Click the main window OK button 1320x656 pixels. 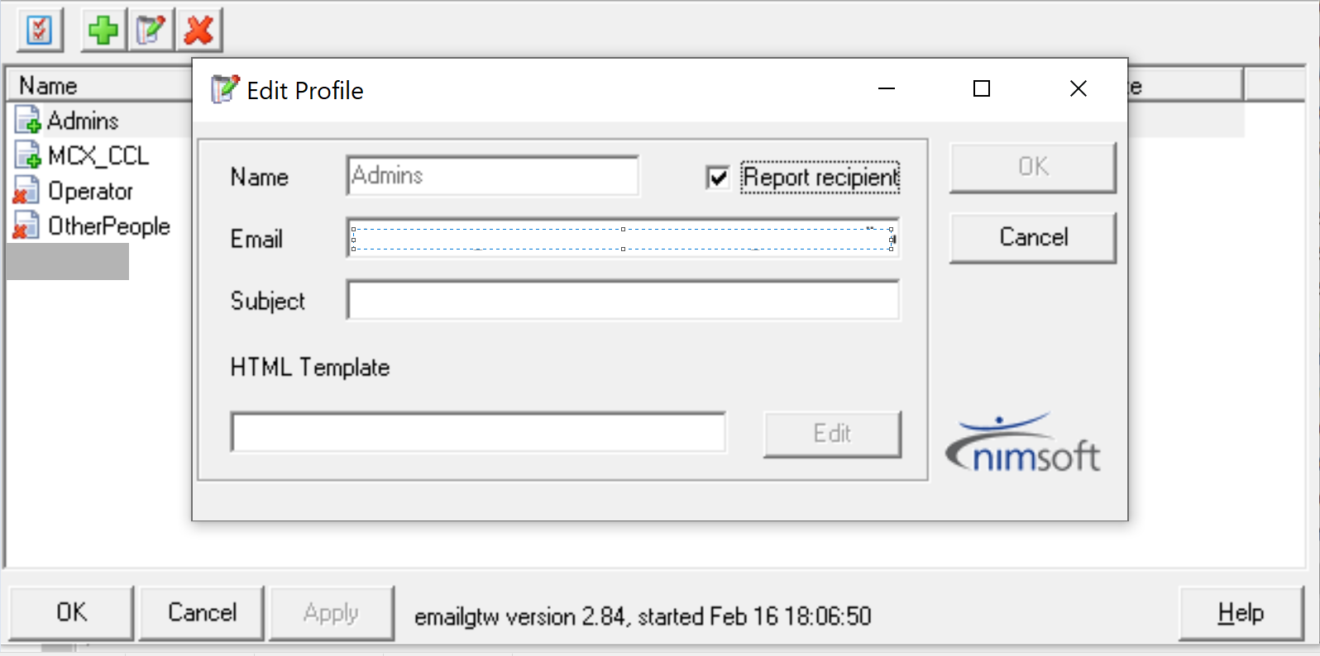(71, 612)
